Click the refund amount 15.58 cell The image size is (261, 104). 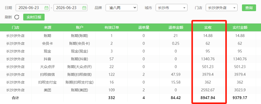pos(176,82)
